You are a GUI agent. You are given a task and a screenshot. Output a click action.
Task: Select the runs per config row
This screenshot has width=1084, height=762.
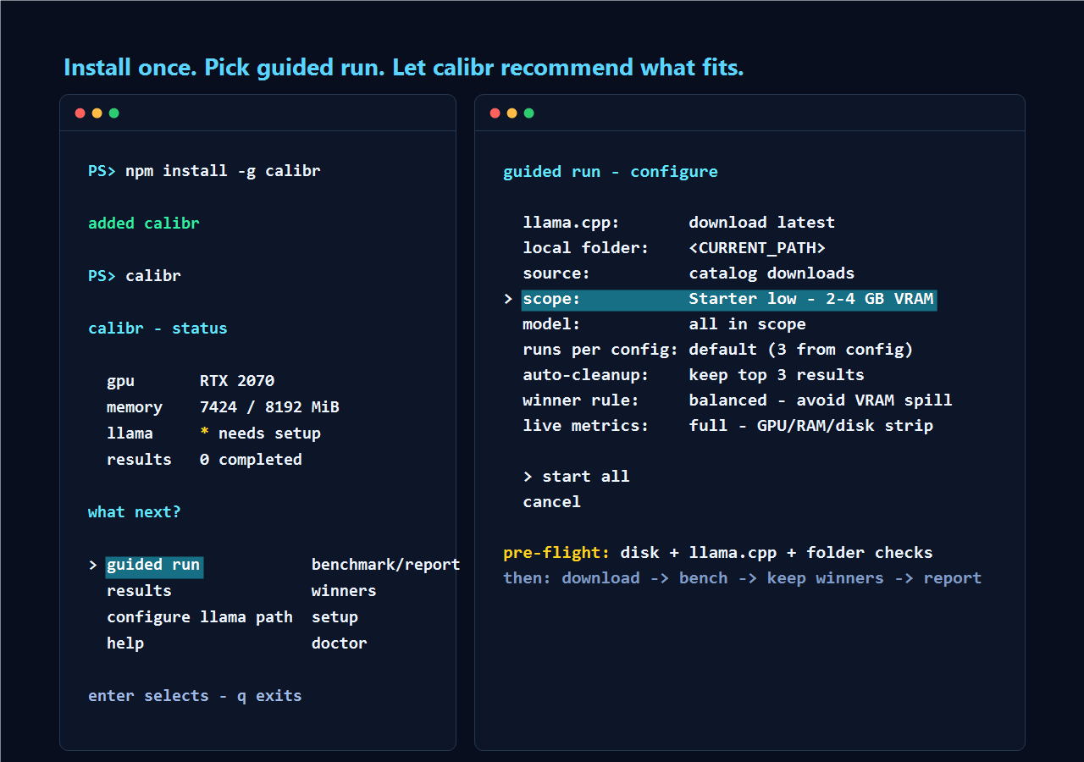coord(718,350)
